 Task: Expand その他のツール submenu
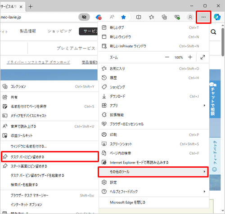tap(153, 172)
